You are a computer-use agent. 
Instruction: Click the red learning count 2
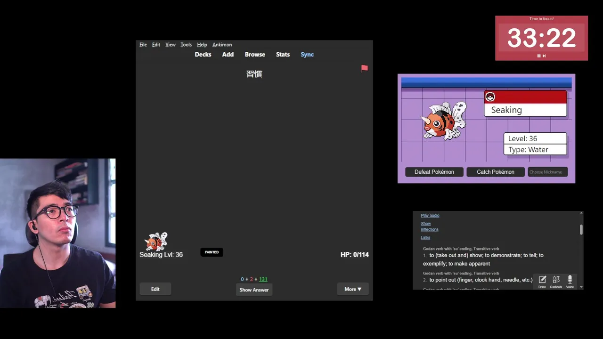coord(252,279)
